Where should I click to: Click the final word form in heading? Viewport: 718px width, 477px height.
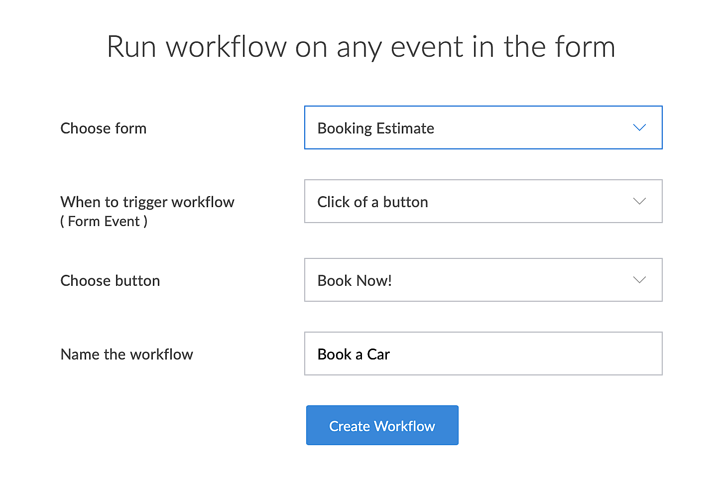585,47
